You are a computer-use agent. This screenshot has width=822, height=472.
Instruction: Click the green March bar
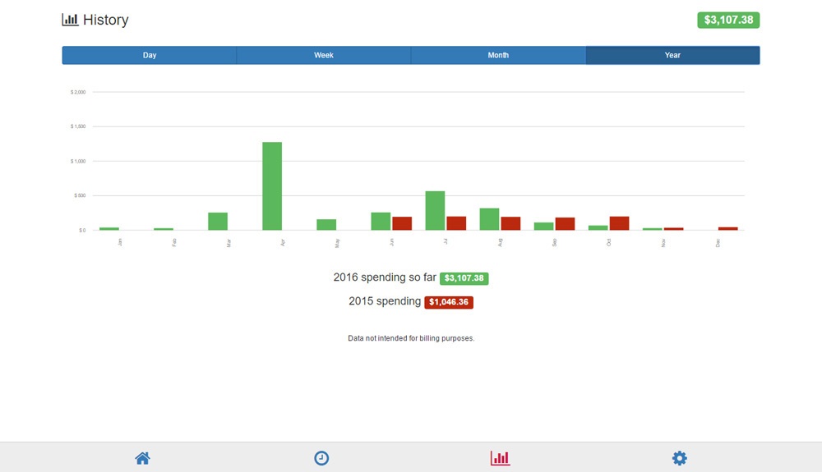[x=218, y=222]
